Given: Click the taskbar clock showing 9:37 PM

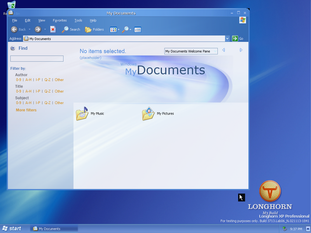Looking at the screenshot, I should 296,229.
